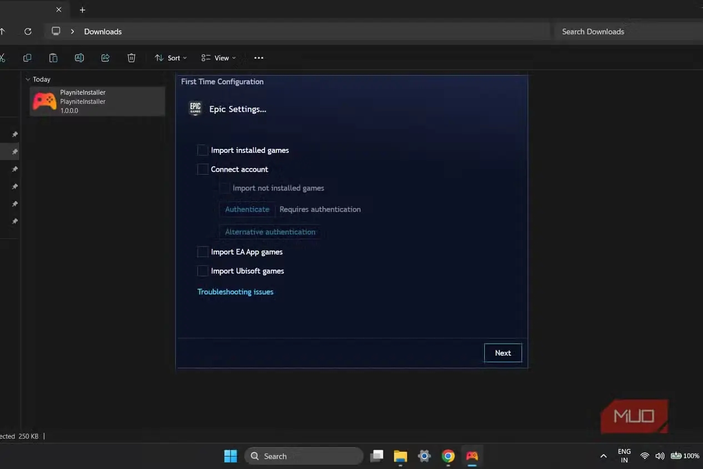The height and width of the screenshot is (469, 703).
Task: Open Troubleshooting issues link
Action: pyautogui.click(x=235, y=292)
